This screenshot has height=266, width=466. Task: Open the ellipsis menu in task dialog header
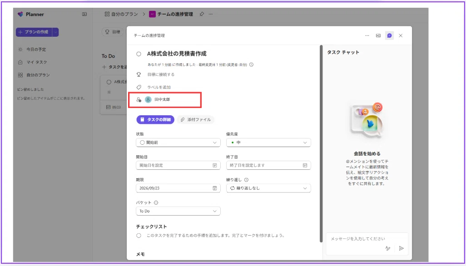click(367, 35)
